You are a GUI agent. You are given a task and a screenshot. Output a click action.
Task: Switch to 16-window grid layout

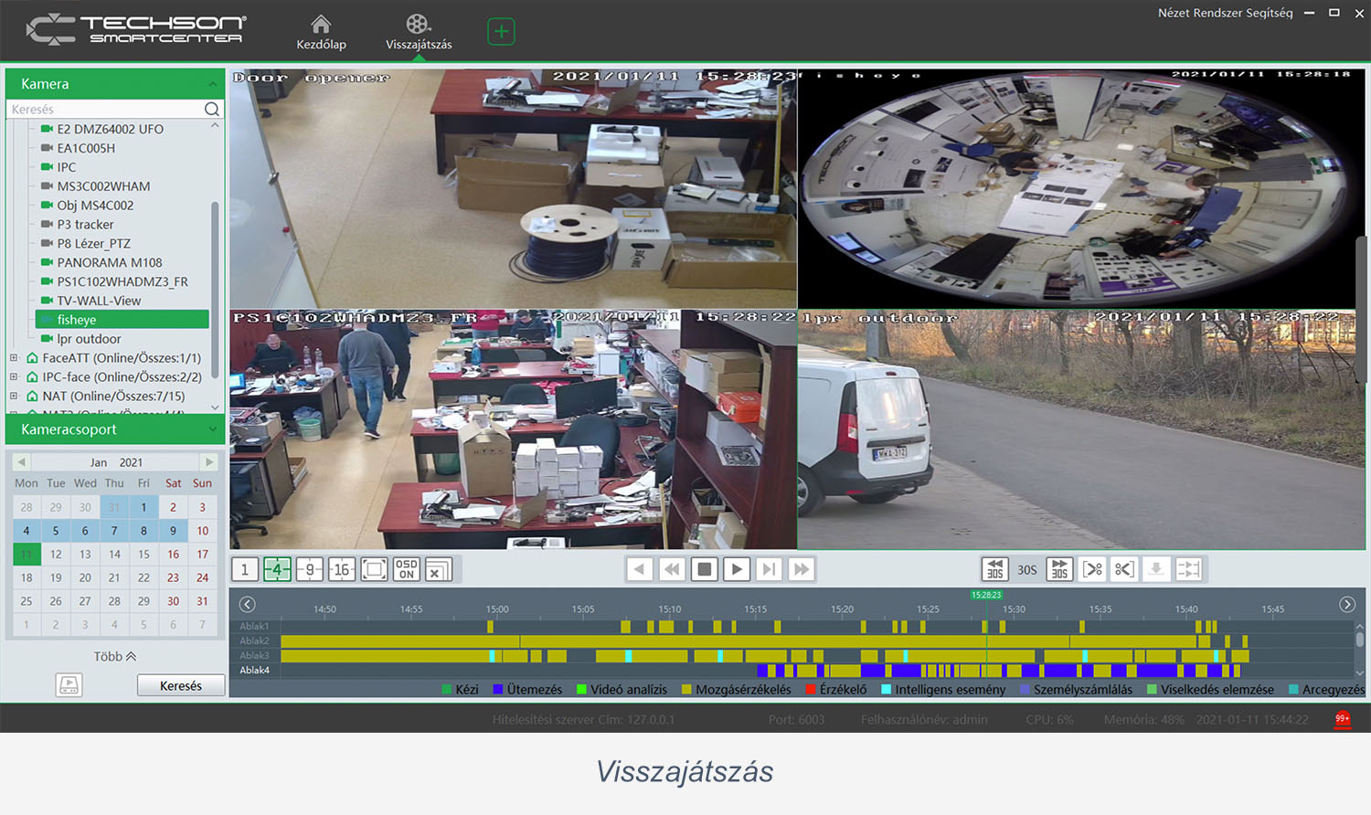click(x=342, y=570)
